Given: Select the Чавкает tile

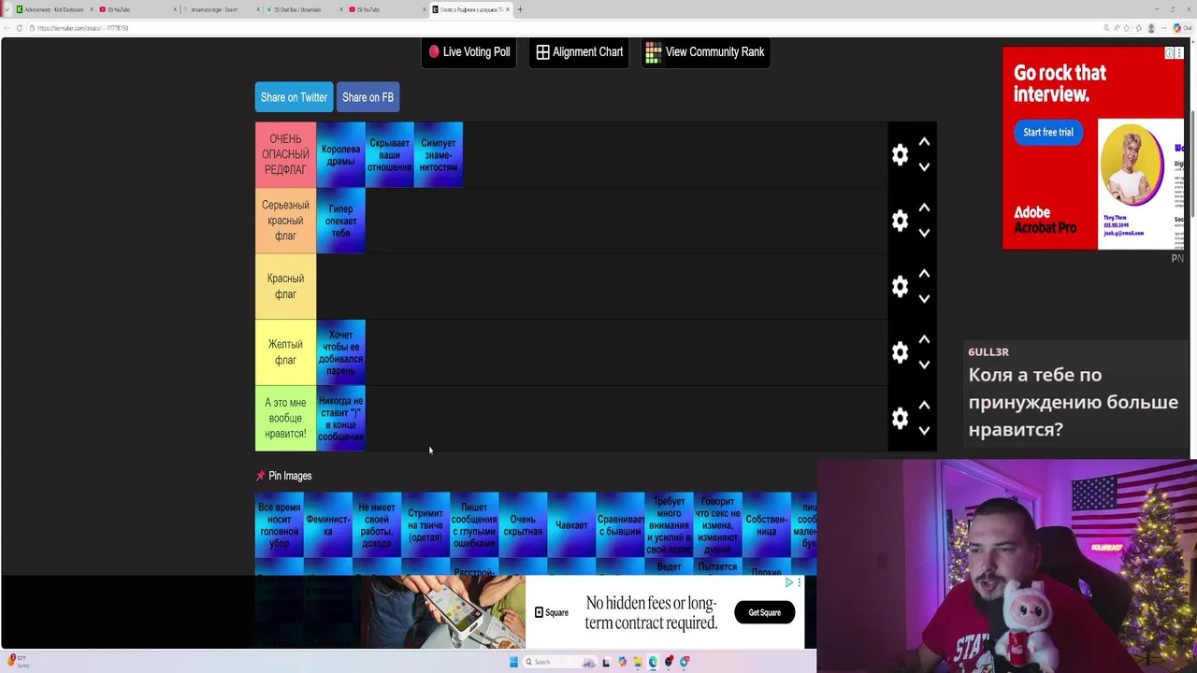Looking at the screenshot, I should [571, 524].
